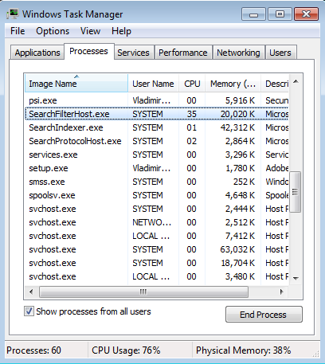The height and width of the screenshot is (364, 325).
Task: Open the File menu
Action: (18, 31)
